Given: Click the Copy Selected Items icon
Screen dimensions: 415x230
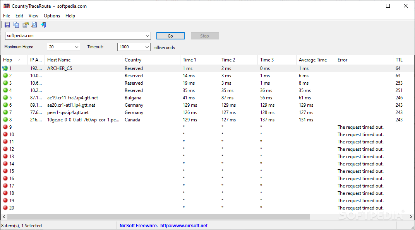Looking at the screenshot, I should (x=16, y=25).
